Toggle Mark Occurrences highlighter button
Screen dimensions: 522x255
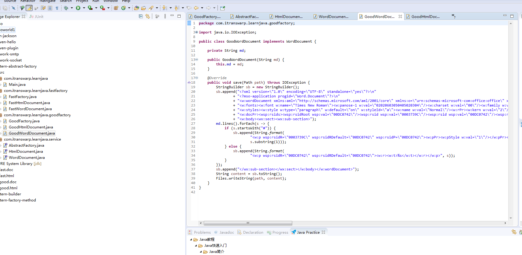29,8
